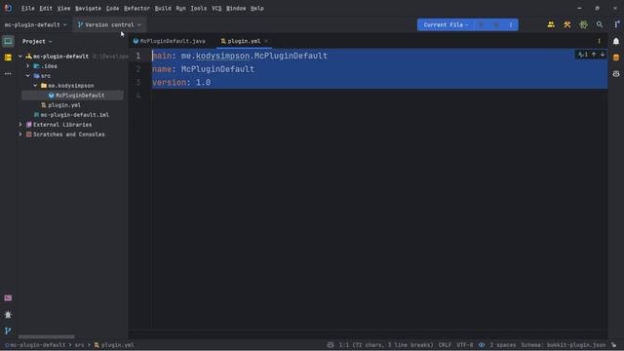This screenshot has width=624, height=351.
Task: Click the project tree horizontal scrollbar
Action: tap(46, 336)
